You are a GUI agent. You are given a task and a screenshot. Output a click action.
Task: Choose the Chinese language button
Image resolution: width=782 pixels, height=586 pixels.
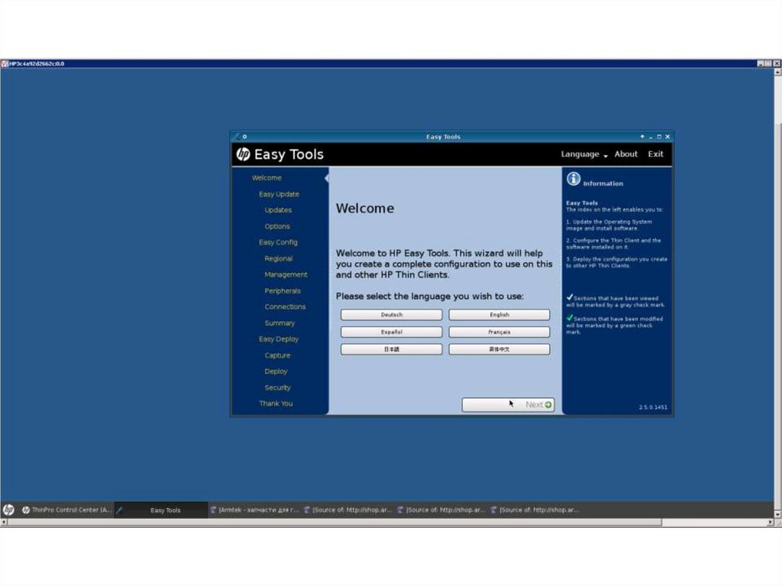click(499, 349)
